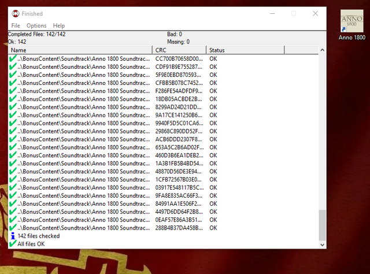Click the green checkmark of row 9A17CE141250B6

coord(13,114)
